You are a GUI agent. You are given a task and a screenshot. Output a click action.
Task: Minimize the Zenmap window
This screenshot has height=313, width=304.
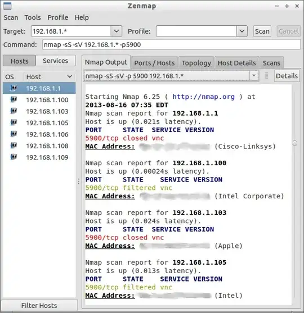click(277, 6)
